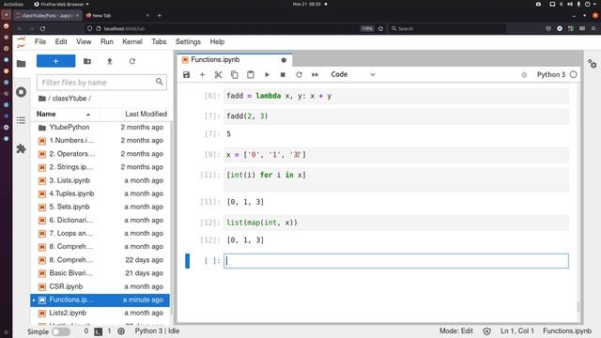The image size is (601, 338).
Task: Cut selected cells with the scissors icon
Action: click(218, 75)
